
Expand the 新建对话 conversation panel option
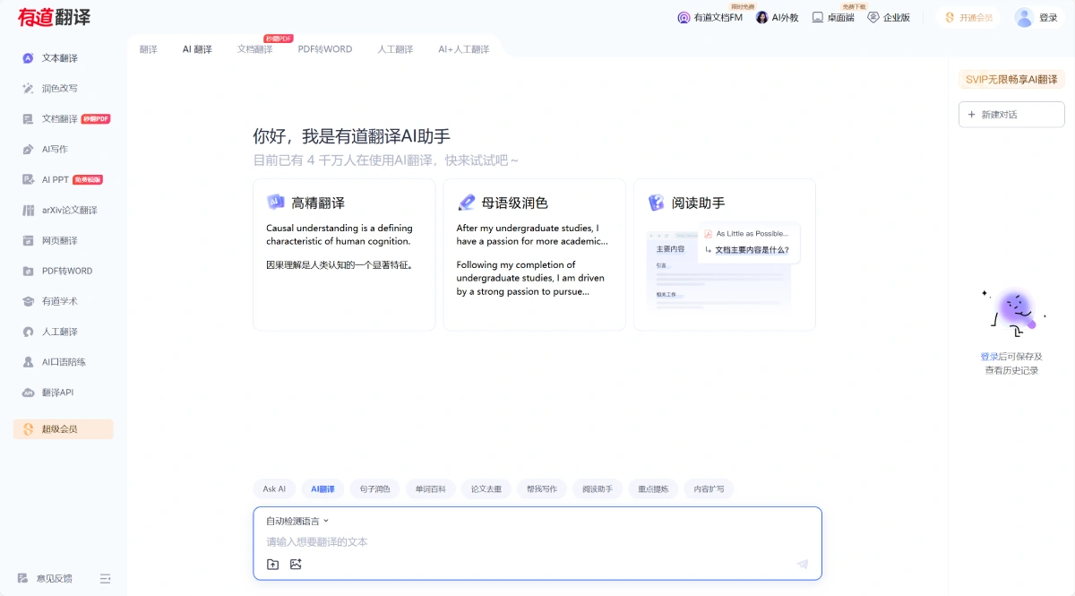[x=1010, y=114]
